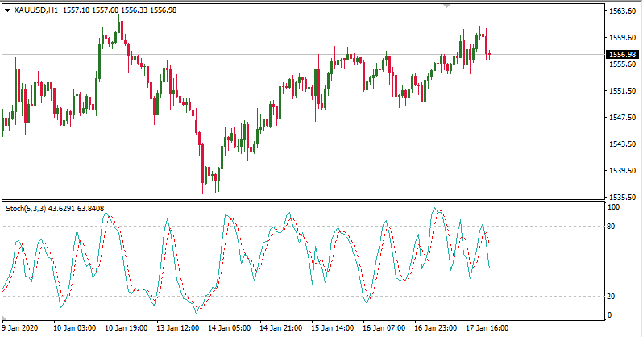Click the 13 Jan 12:00 time label
Viewport: 643px width, 337px height.
pyautogui.click(x=178, y=328)
